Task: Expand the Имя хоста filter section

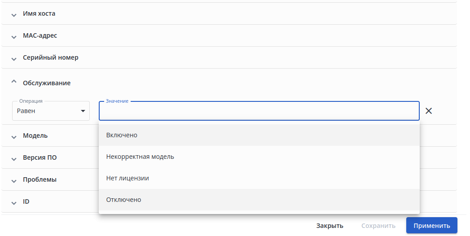Action: point(14,14)
